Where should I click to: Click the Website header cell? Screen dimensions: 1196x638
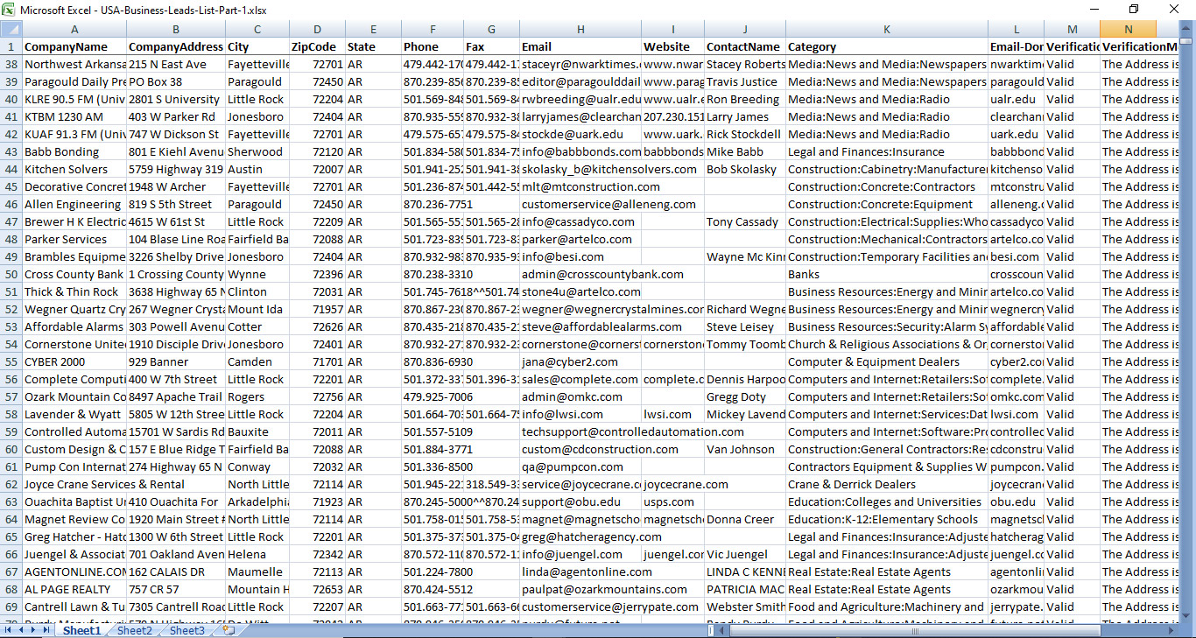[672, 46]
